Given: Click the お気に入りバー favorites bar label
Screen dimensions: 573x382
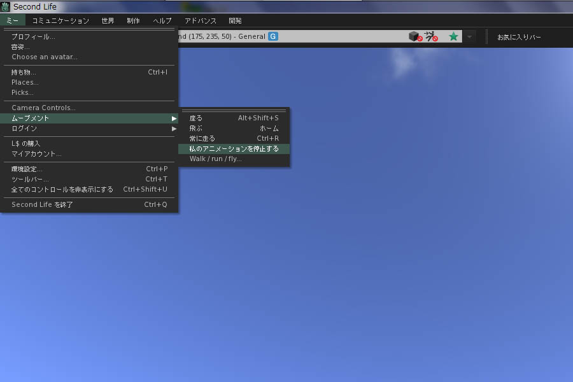Looking at the screenshot, I should click(x=519, y=38).
